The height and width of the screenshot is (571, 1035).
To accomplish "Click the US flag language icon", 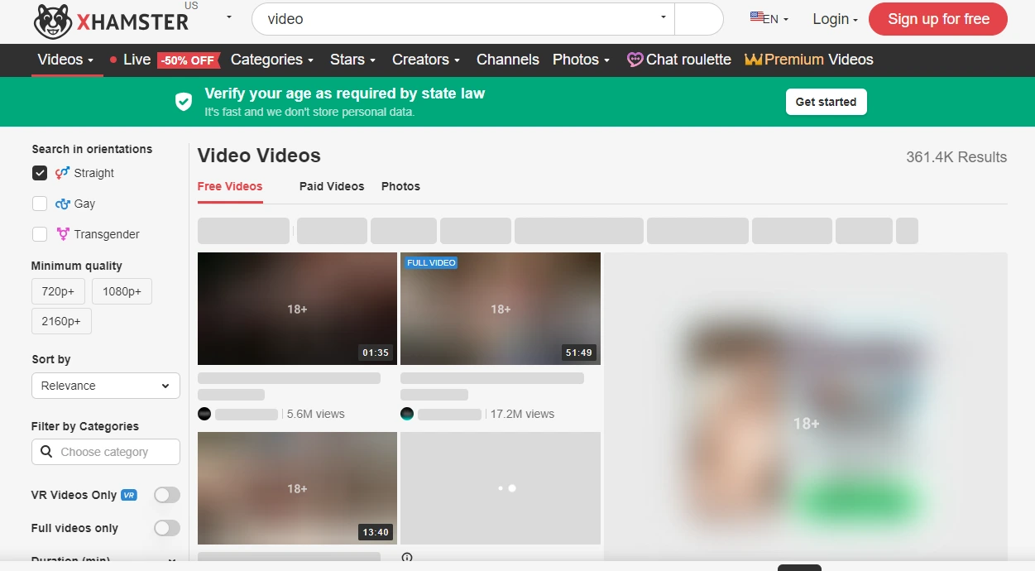I will (x=756, y=17).
